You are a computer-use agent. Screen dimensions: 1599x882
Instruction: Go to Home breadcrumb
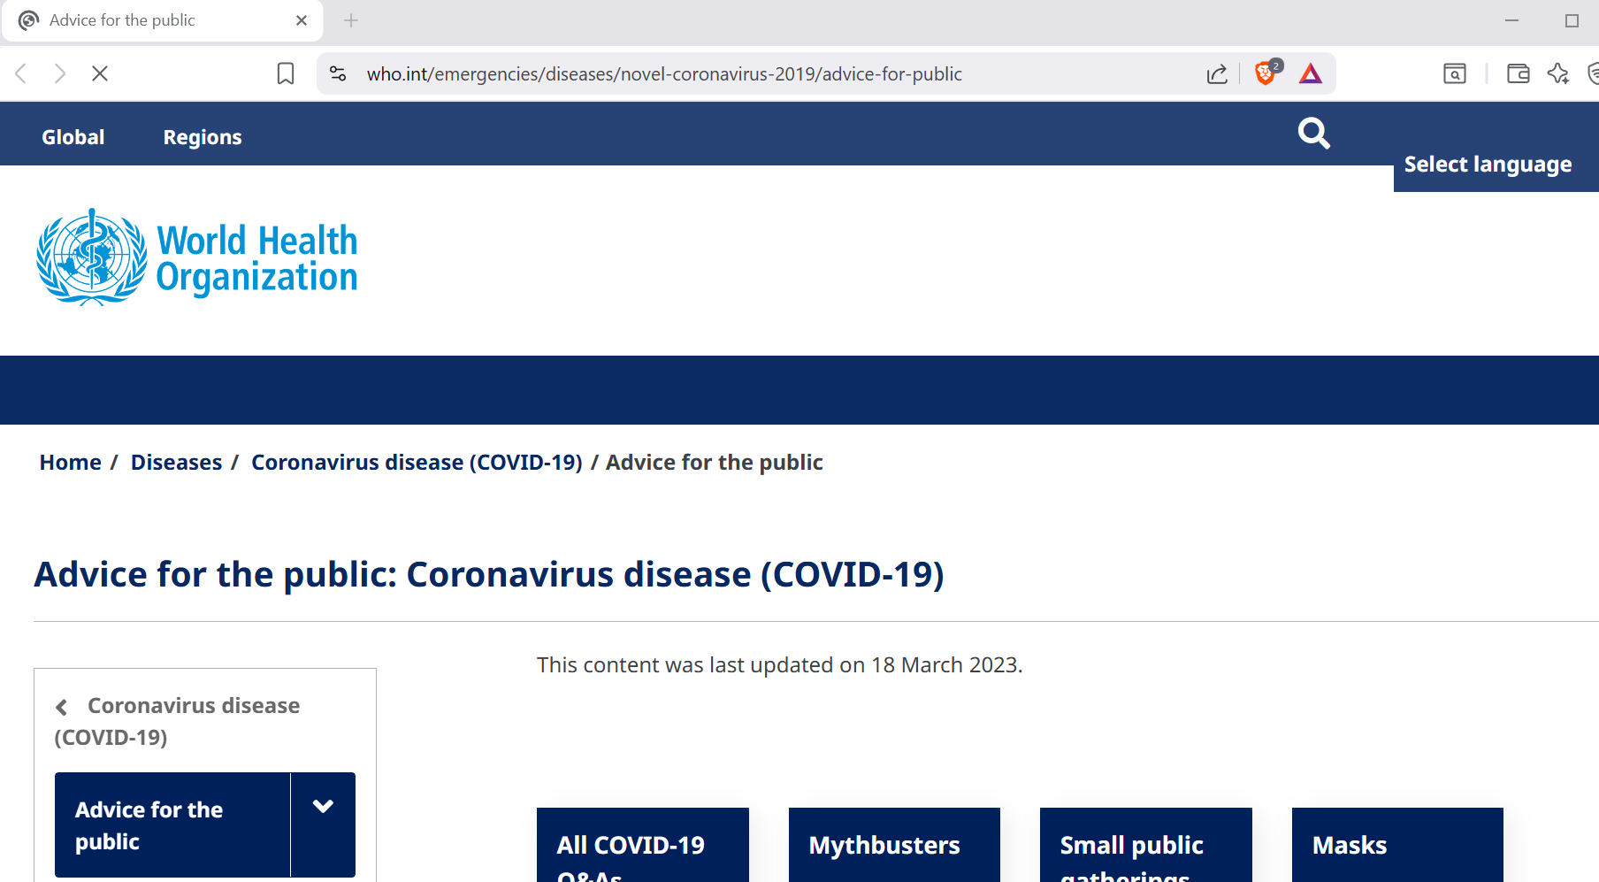click(71, 463)
